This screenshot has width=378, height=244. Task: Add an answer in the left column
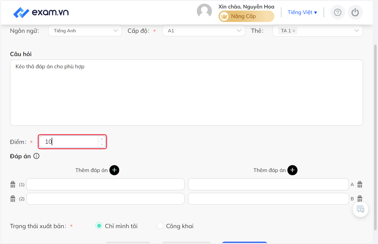point(114,170)
